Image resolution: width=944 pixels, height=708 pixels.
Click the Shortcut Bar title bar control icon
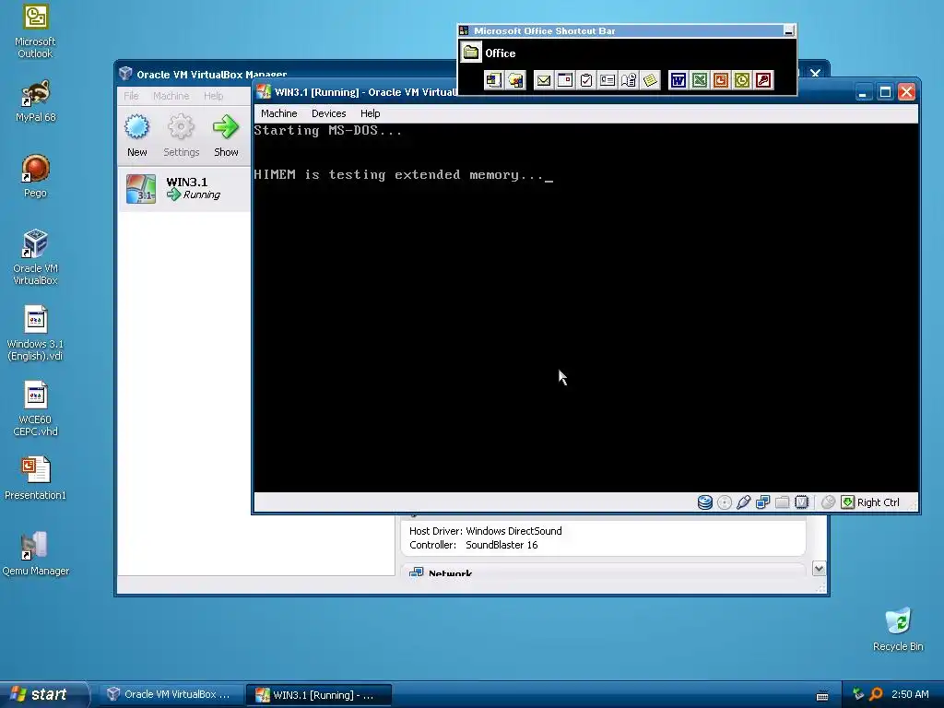point(465,30)
